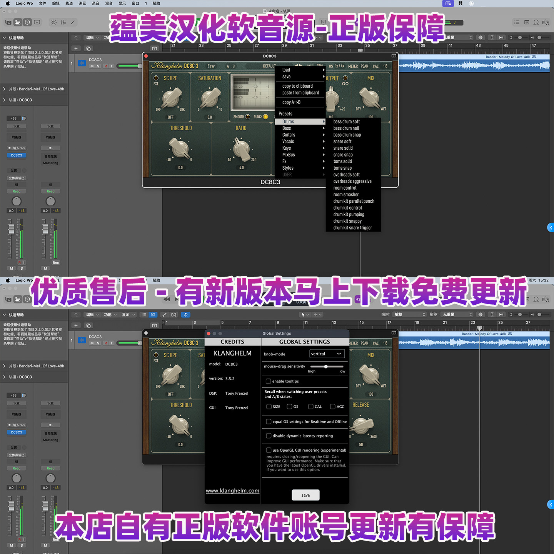Expand the MixBus presets submenu
This screenshot has width=554, height=554.
pos(300,155)
